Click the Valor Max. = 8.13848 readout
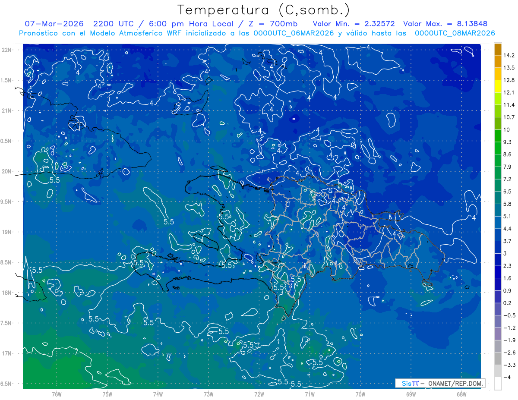The width and height of the screenshot is (518, 400). (446, 24)
